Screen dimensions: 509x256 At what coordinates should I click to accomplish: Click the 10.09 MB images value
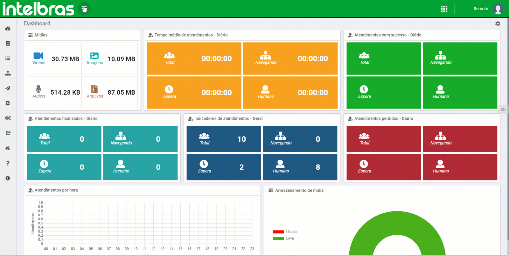point(122,59)
